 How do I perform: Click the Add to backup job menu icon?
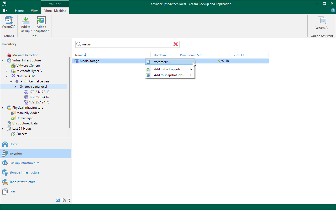[x=148, y=69]
